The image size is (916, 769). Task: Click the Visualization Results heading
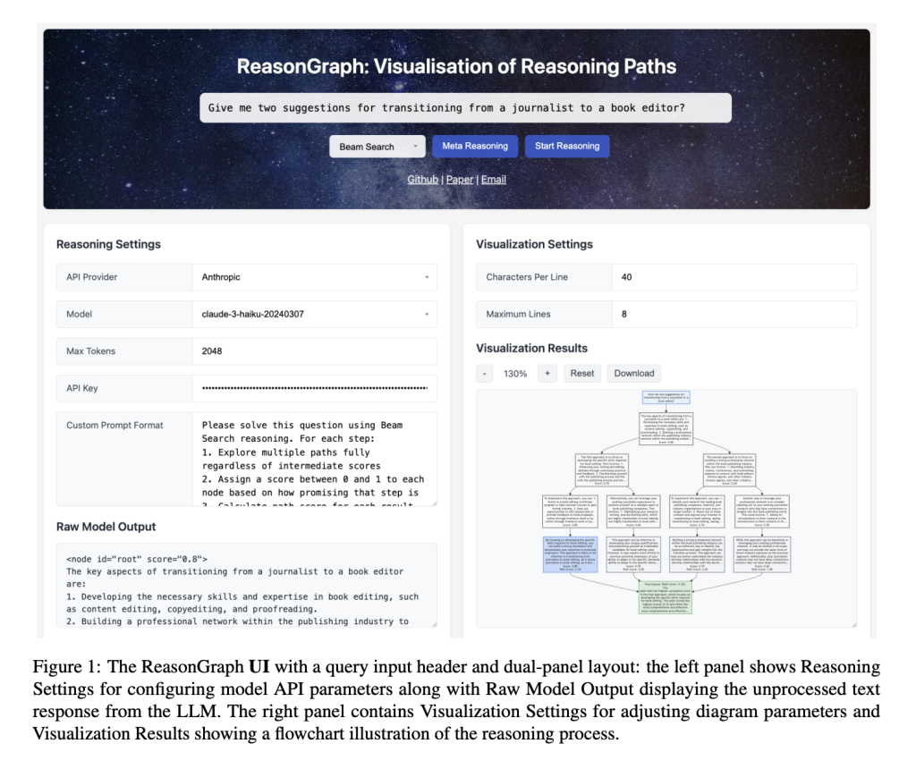(531, 349)
